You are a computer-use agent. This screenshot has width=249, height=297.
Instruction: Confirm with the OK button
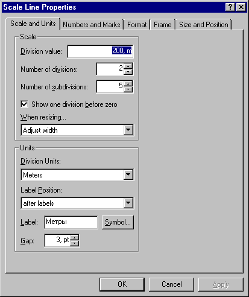(122, 284)
